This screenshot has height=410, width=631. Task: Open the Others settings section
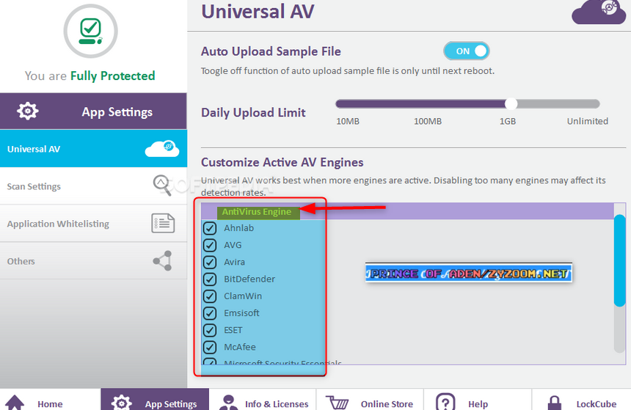93,260
